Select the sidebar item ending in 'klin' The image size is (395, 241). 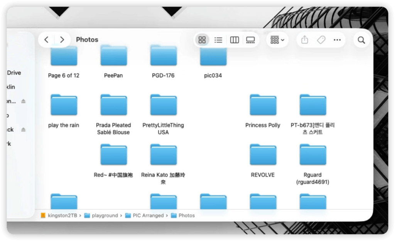(11, 87)
